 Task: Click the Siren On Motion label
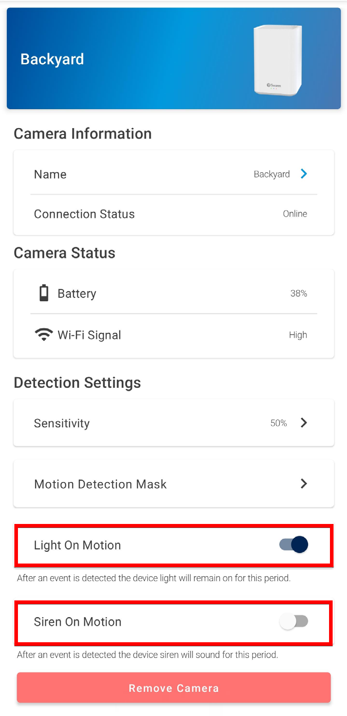[x=78, y=622]
